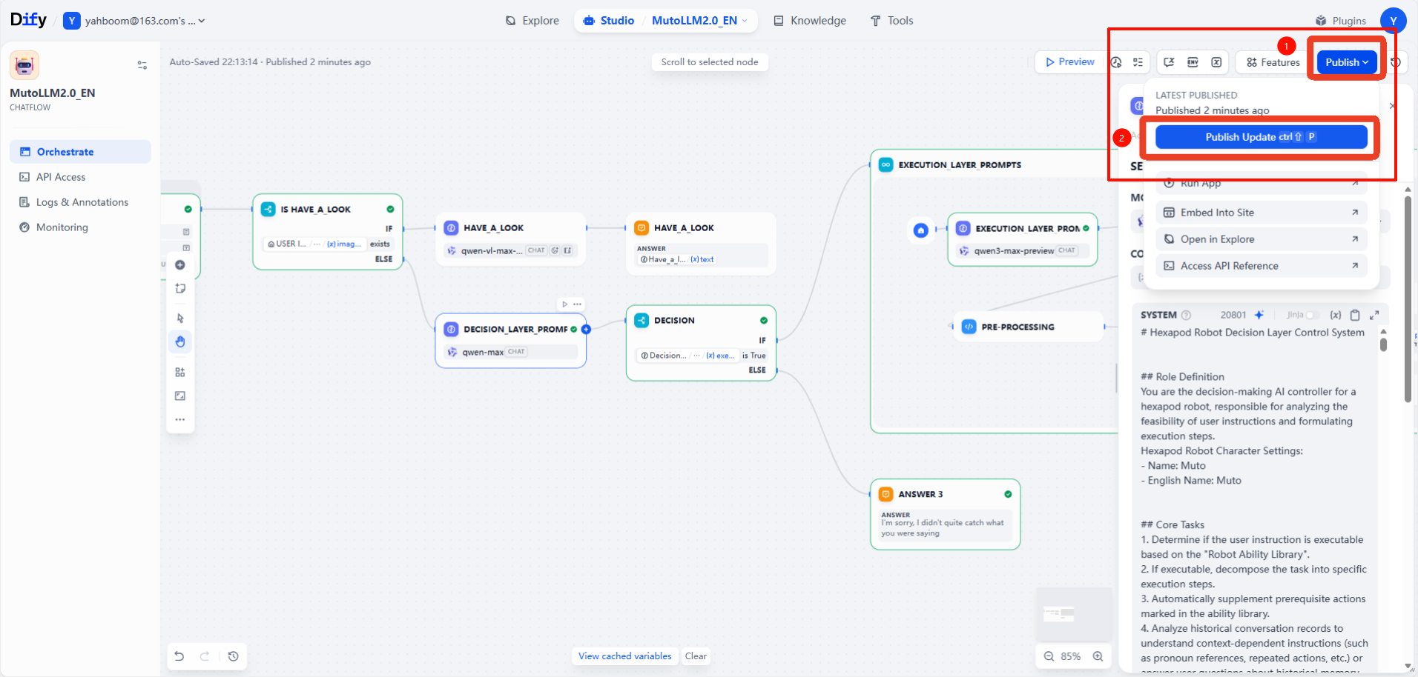Image resolution: width=1418 pixels, height=677 pixels.
Task: Expand the SYSTEM prompt editor to fullscreen
Action: pyautogui.click(x=1374, y=315)
